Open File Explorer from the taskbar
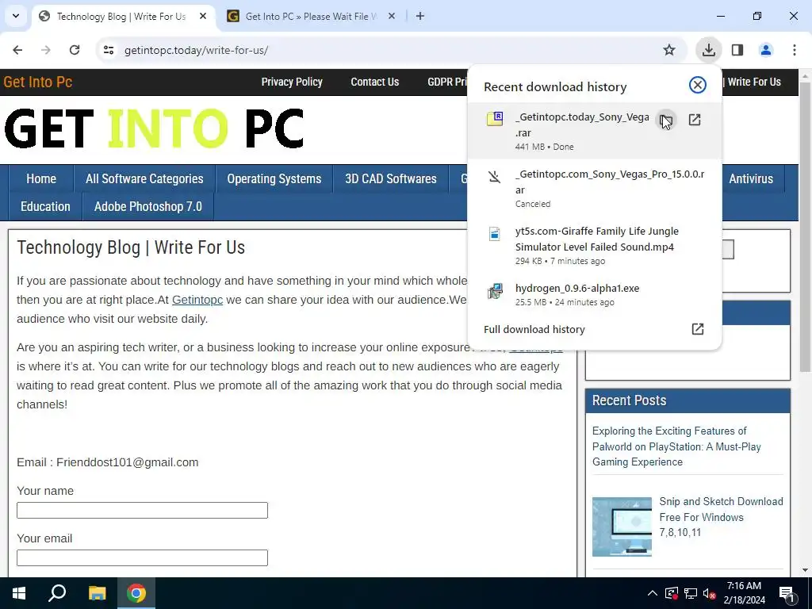Image resolution: width=812 pixels, height=609 pixels. tap(97, 593)
